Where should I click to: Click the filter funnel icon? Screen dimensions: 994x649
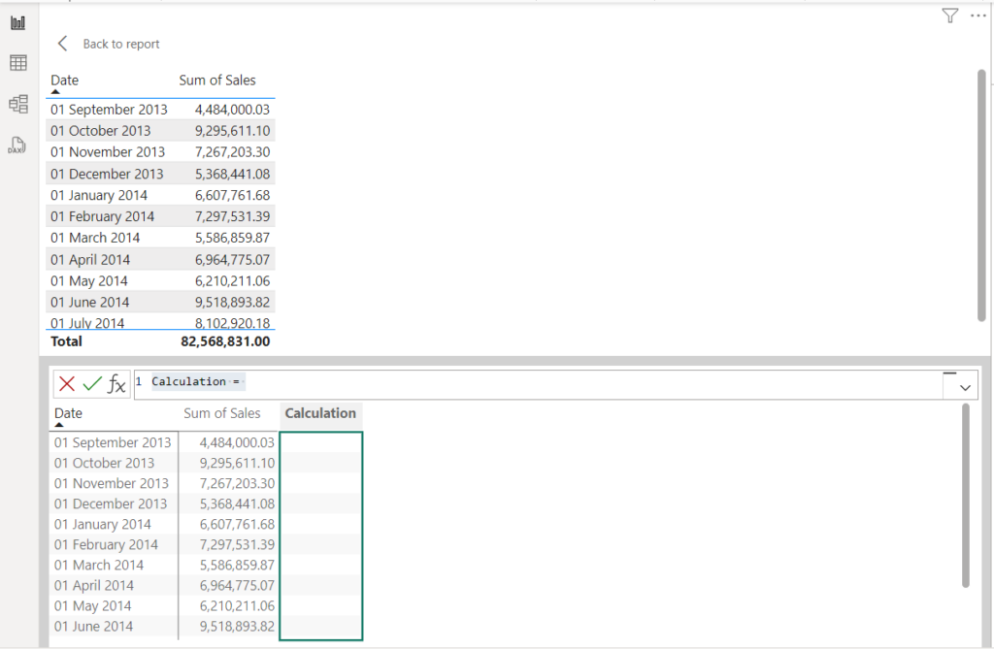pyautogui.click(x=948, y=16)
